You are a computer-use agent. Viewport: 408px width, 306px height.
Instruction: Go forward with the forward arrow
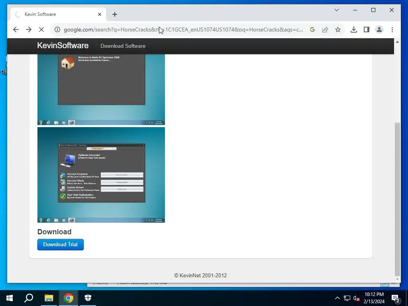(x=29, y=29)
